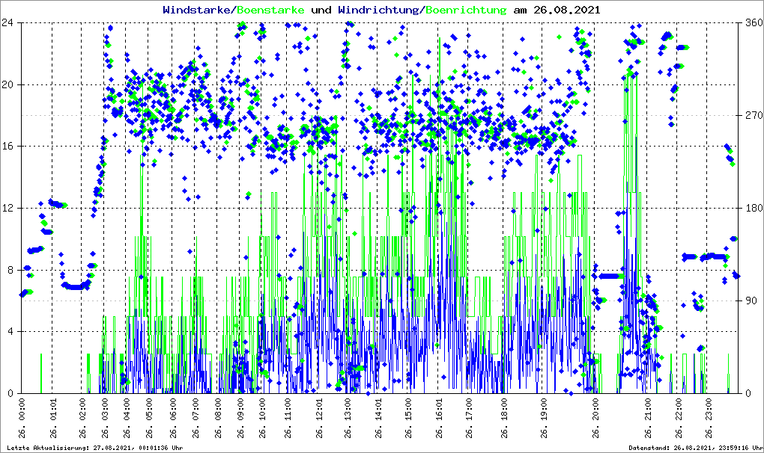
Task: Click right axis value 180
Action: 754,208
